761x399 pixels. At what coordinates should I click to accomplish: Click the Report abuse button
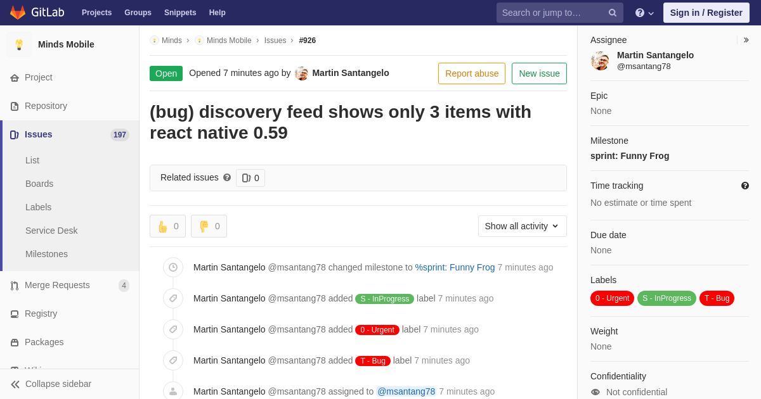click(472, 73)
